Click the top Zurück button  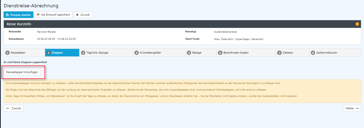83,15
